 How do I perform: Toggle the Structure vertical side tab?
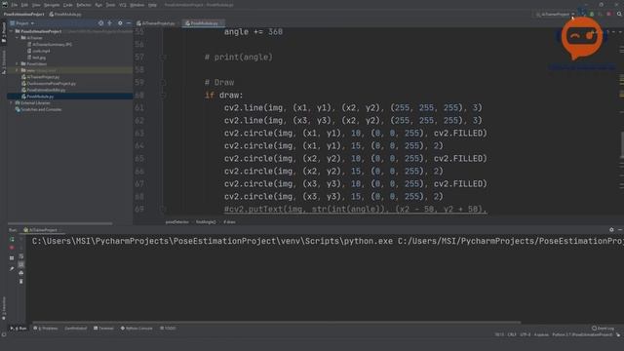point(4,62)
